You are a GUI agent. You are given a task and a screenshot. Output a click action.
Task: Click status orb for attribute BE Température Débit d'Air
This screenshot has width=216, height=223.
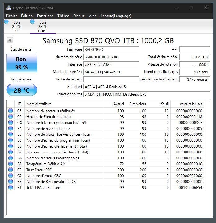[x=11, y=164]
